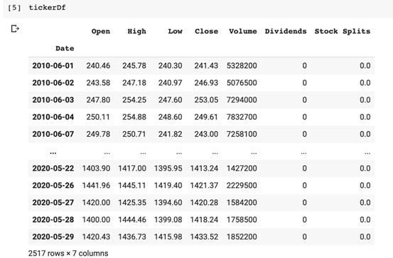Click the High value 1445.11
This screenshot has height=258, width=393.
pyautogui.click(x=132, y=186)
